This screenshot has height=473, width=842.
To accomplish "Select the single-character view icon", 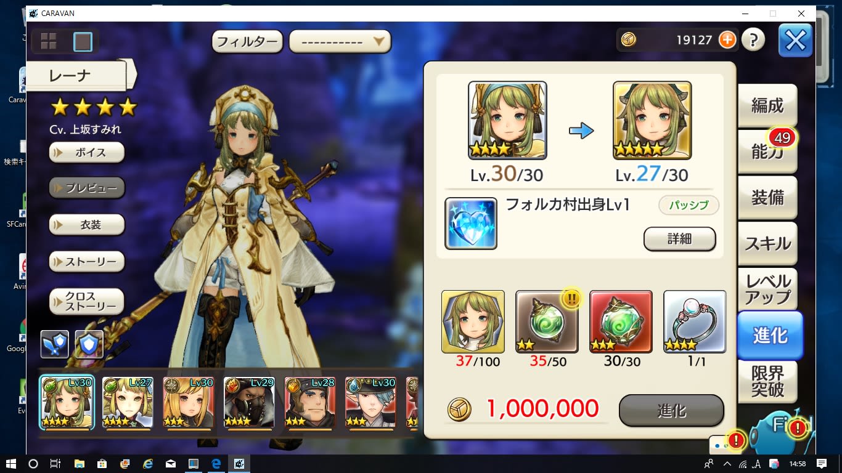I will click(83, 41).
